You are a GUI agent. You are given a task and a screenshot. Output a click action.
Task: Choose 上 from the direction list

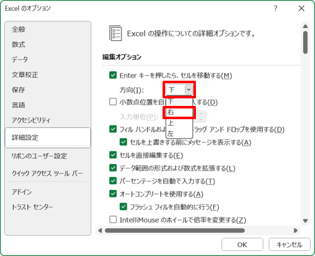[179, 123]
